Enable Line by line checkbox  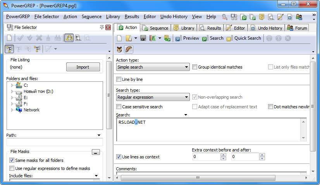pos(119,79)
